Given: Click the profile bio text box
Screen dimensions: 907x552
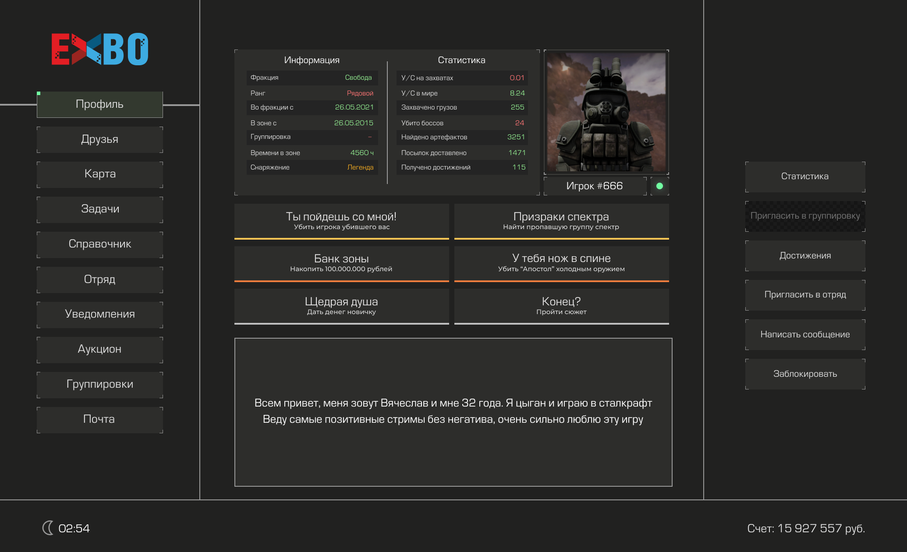Looking at the screenshot, I should [453, 412].
